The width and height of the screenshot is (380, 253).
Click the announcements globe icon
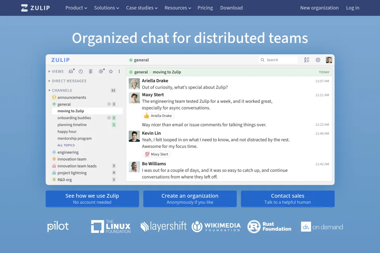point(54,97)
